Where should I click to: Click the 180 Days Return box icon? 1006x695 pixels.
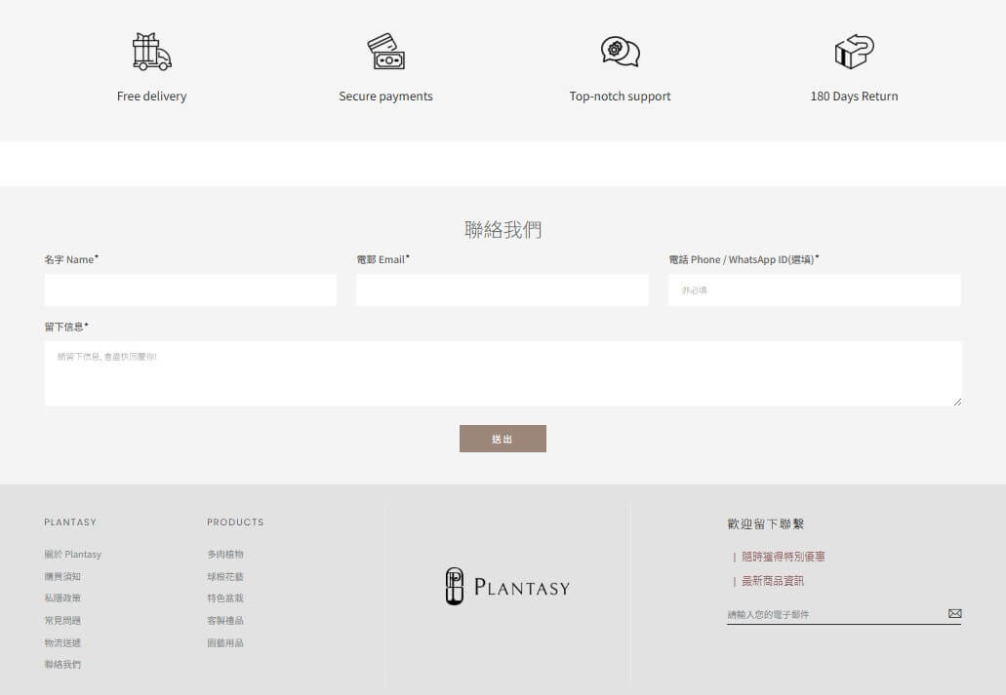click(x=854, y=52)
